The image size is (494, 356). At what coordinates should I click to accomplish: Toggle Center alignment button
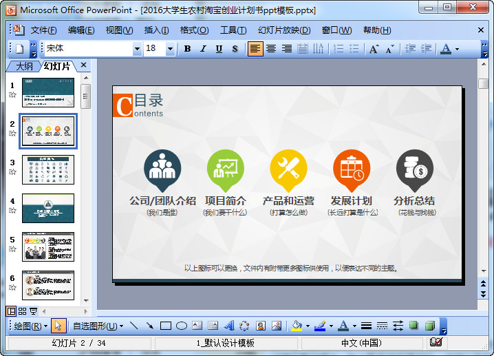coord(271,49)
